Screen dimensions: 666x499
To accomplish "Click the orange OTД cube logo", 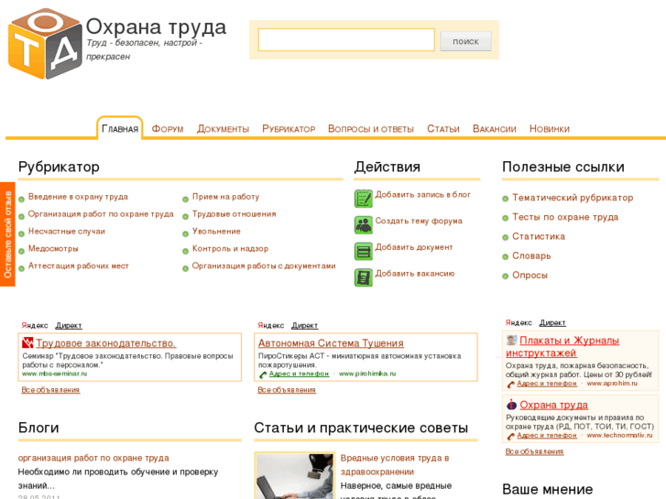I will click(45, 44).
